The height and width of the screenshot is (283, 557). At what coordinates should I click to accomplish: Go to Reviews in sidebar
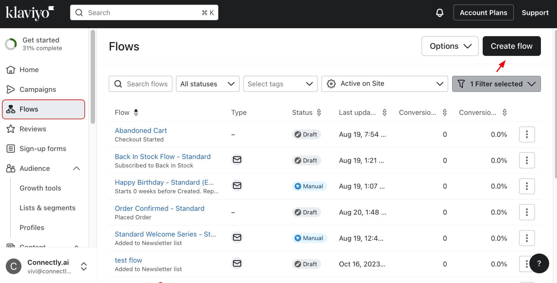click(x=43, y=129)
